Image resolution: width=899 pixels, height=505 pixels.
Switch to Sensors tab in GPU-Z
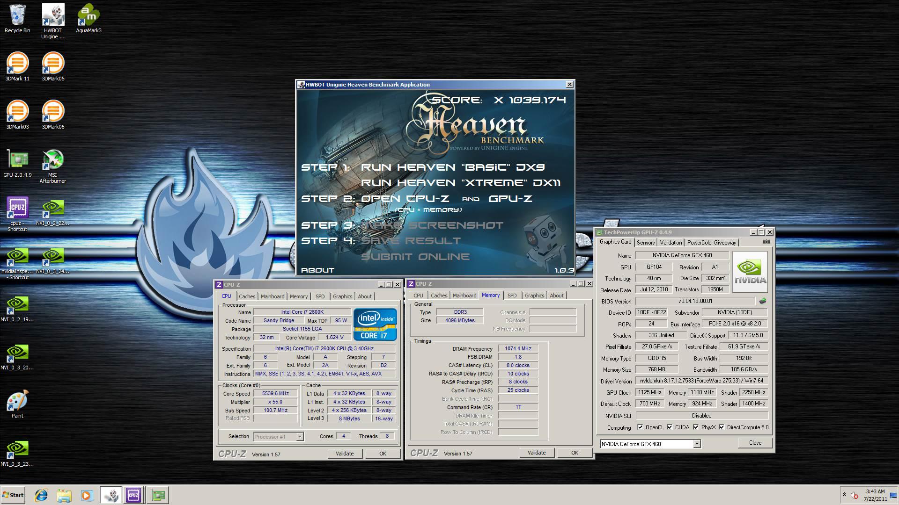click(x=645, y=242)
